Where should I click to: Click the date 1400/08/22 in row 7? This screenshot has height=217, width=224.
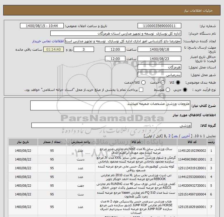23,207
